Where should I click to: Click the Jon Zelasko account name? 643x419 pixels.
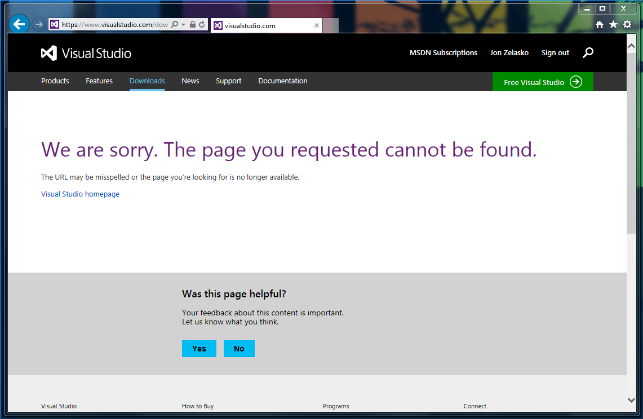509,53
